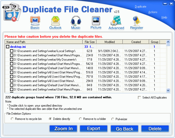Click the vertical scrollbar thumb
This screenshot has height=138, width=175.
pos(168,45)
